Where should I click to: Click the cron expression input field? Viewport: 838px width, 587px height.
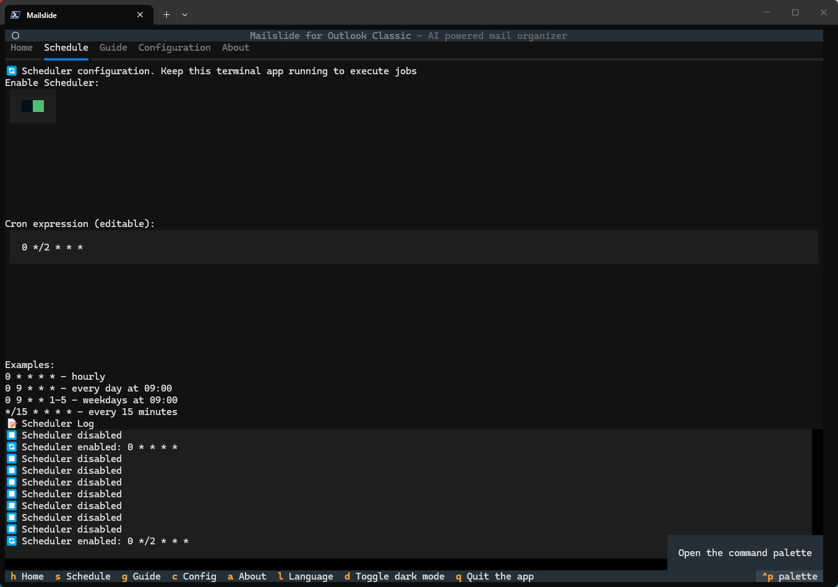click(x=413, y=247)
